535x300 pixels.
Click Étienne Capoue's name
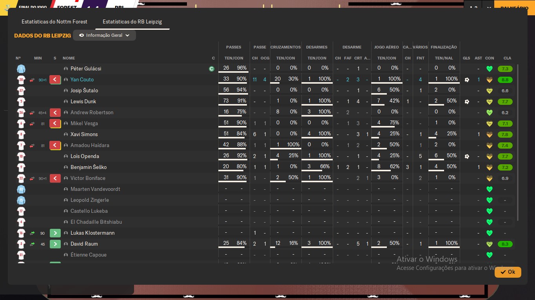tap(89, 255)
